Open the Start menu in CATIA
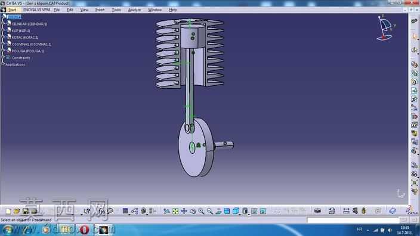Viewport: 420px width, 236px height. (12, 10)
